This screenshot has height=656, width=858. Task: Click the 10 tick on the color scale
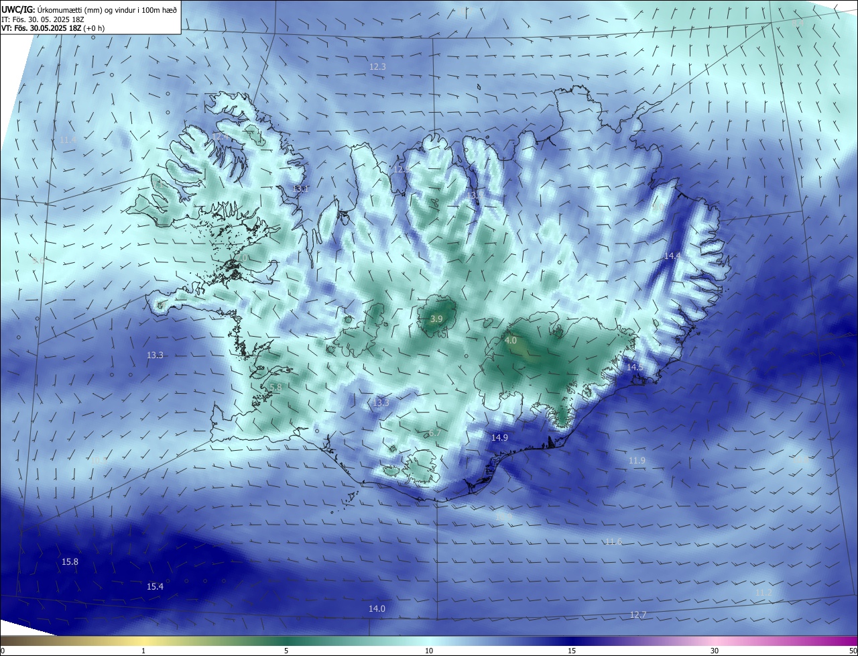click(x=429, y=651)
